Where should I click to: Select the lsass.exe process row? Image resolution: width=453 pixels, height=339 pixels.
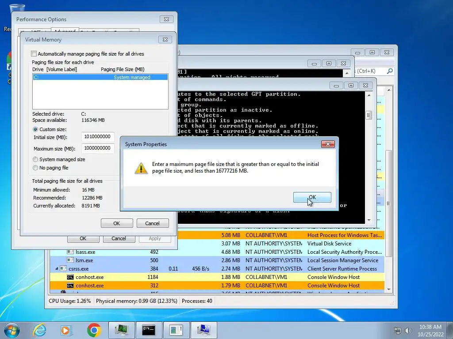pyautogui.click(x=217, y=252)
